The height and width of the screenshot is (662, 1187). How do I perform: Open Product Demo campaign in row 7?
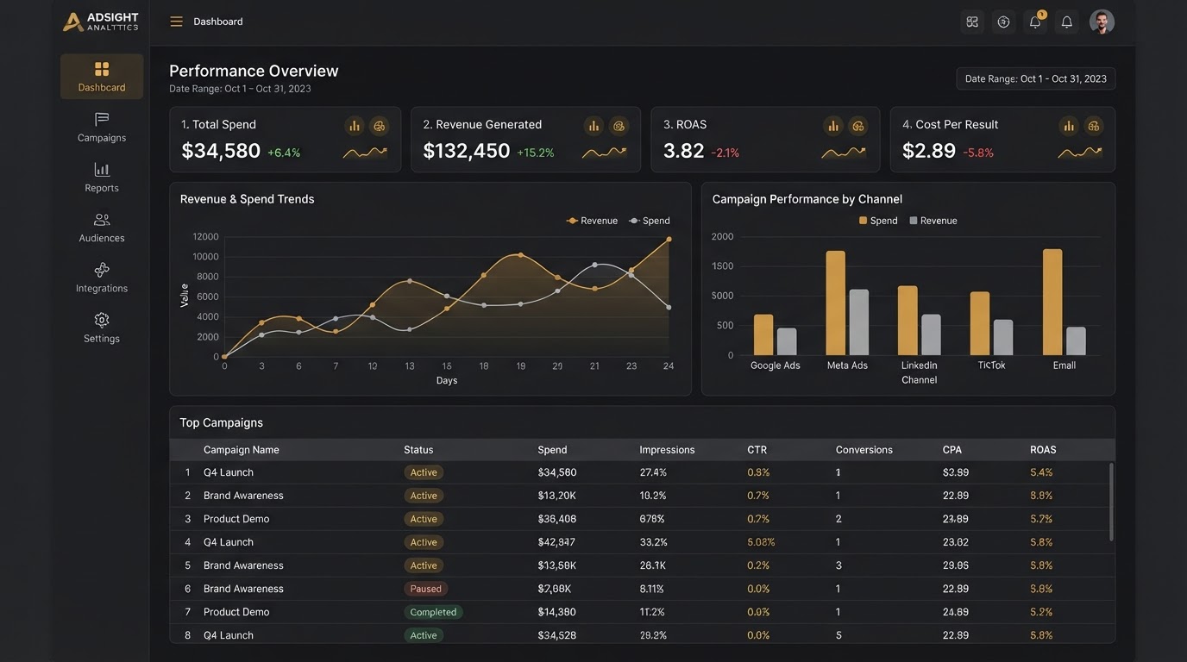tap(236, 612)
